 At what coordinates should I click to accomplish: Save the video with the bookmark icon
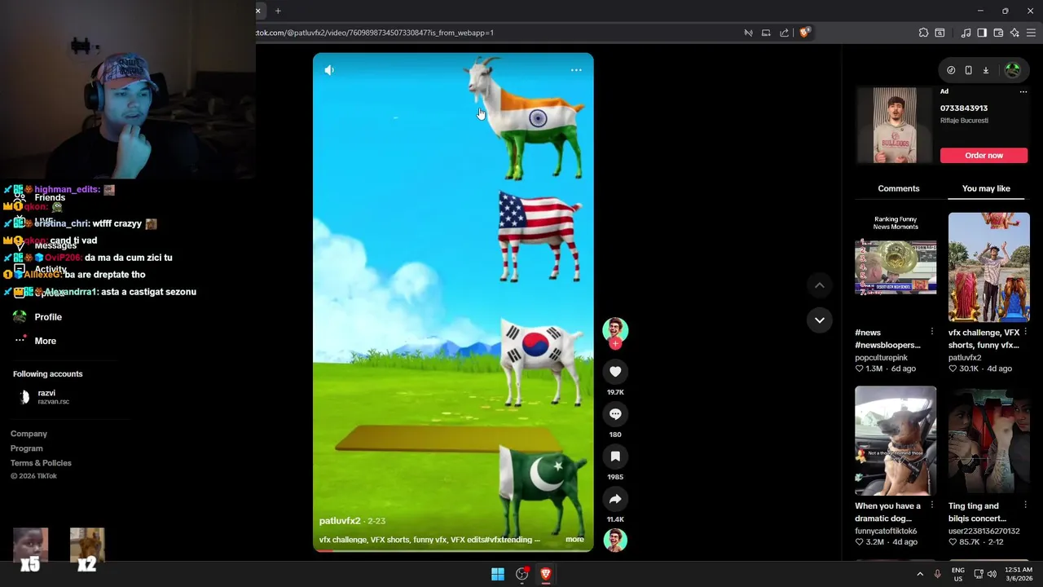click(x=615, y=457)
